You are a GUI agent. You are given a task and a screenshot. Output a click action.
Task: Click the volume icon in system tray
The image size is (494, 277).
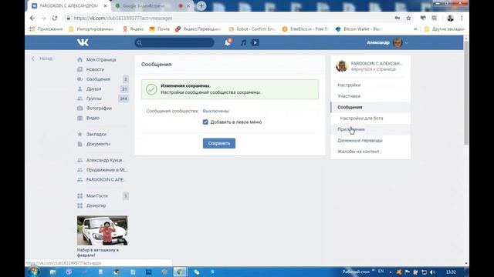tap(432, 272)
